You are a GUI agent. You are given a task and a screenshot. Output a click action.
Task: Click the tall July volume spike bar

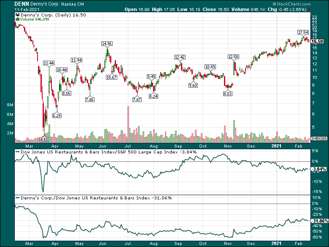128,124
